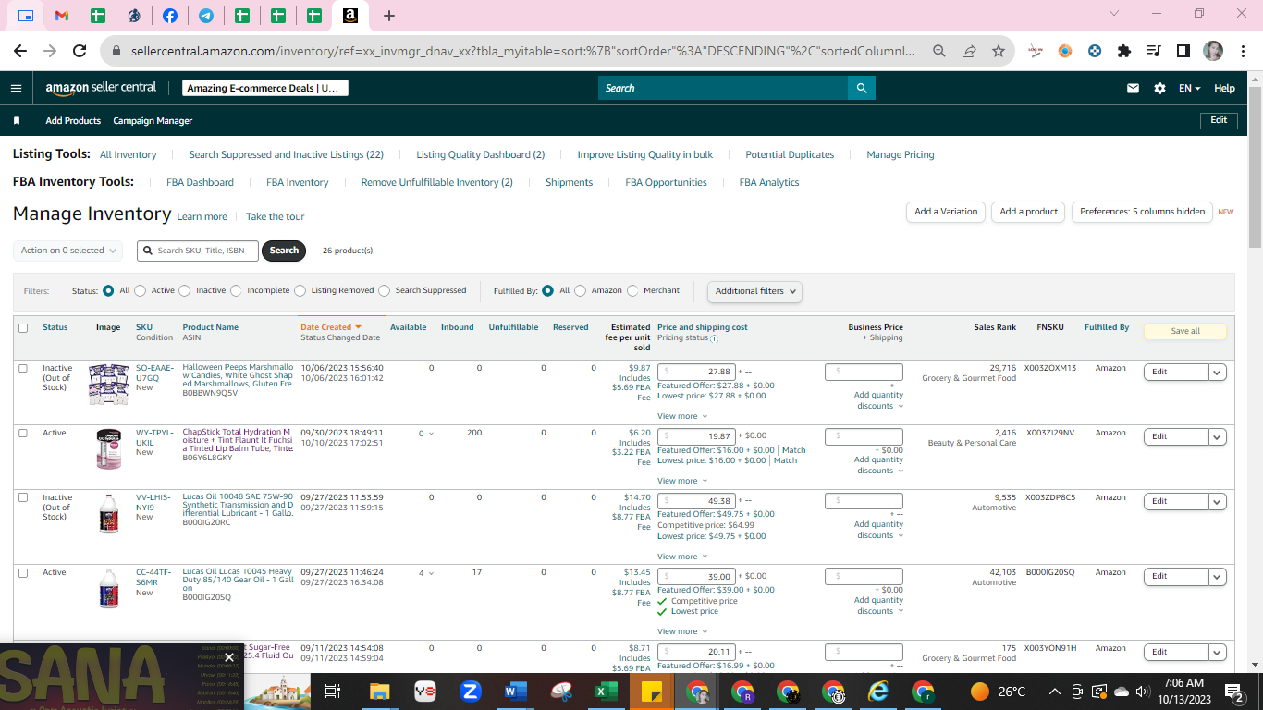Viewport: 1263px width, 710px height.
Task: Open the Shipments page
Action: coord(569,182)
